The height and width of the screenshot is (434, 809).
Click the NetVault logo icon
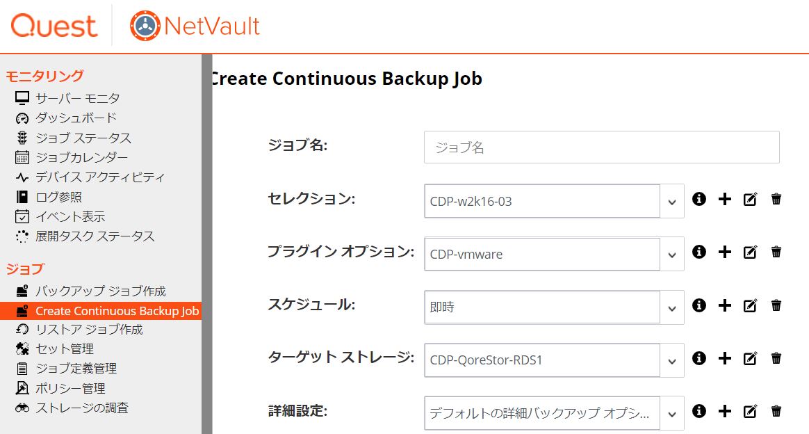pyautogui.click(x=144, y=26)
